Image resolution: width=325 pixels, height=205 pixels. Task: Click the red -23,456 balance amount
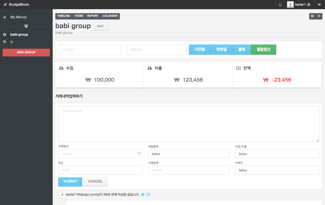(282, 80)
